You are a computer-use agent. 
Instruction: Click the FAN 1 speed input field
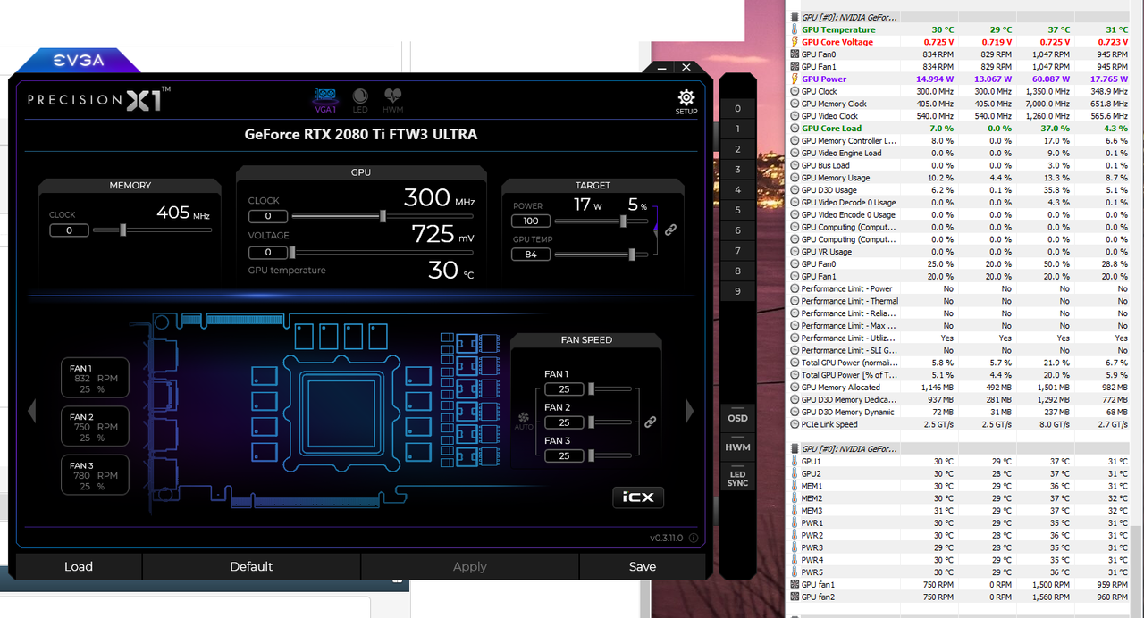[x=564, y=389]
